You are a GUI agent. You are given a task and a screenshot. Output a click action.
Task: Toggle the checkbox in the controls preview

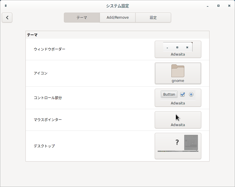(x=182, y=94)
